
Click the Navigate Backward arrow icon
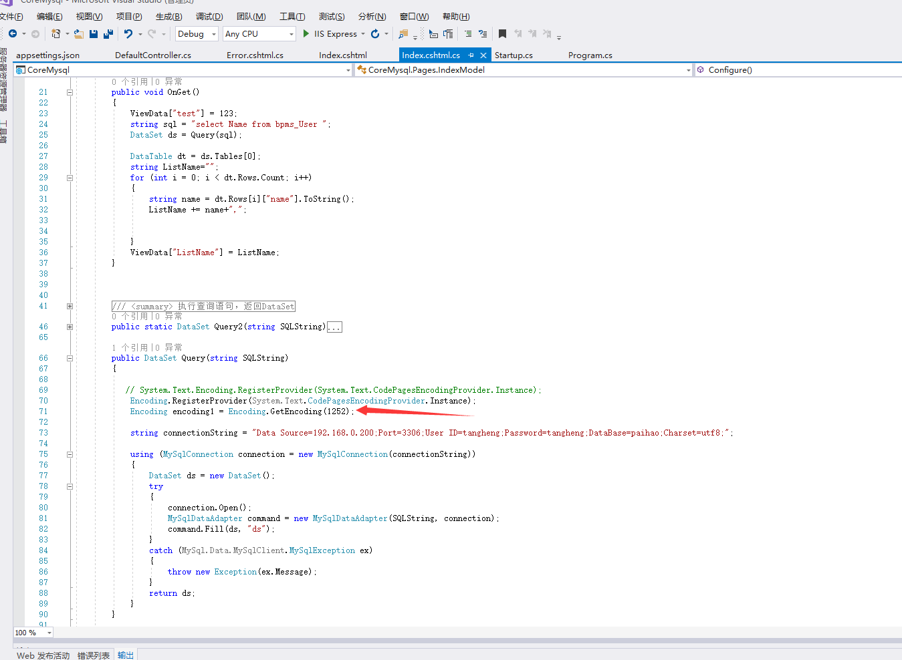coord(13,34)
